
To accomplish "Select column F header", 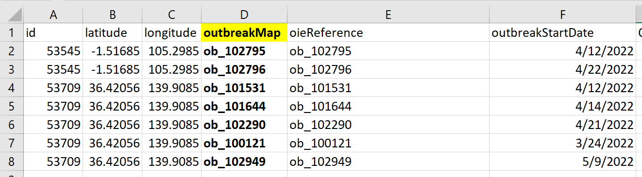I will click(562, 15).
